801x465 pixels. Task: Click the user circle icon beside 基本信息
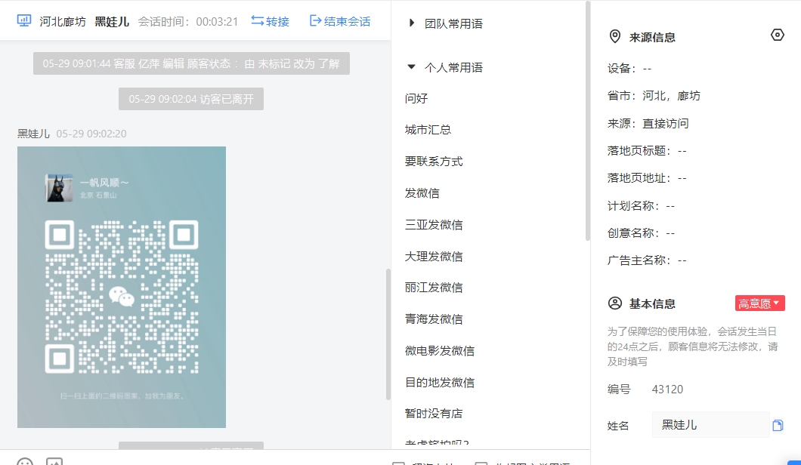[615, 303]
